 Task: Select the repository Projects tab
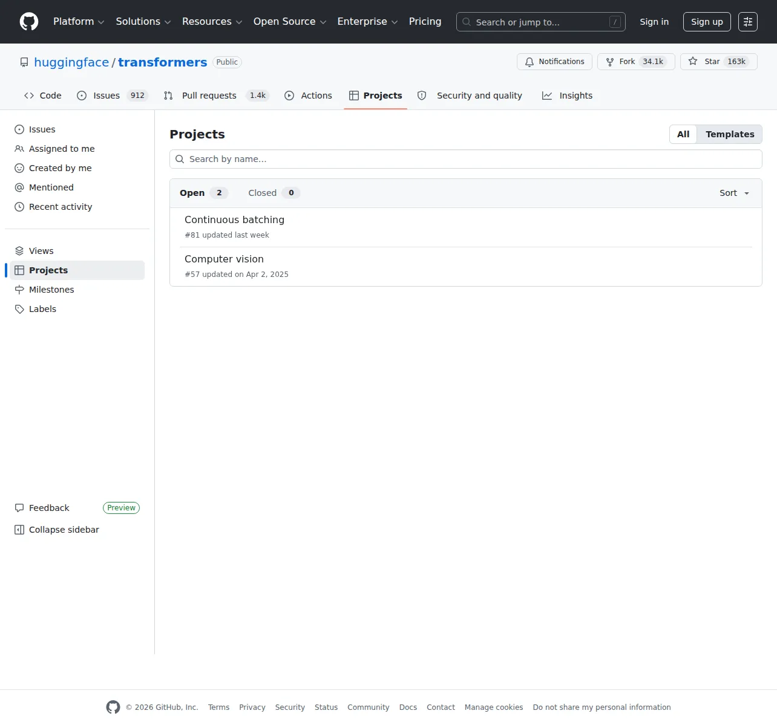(375, 96)
